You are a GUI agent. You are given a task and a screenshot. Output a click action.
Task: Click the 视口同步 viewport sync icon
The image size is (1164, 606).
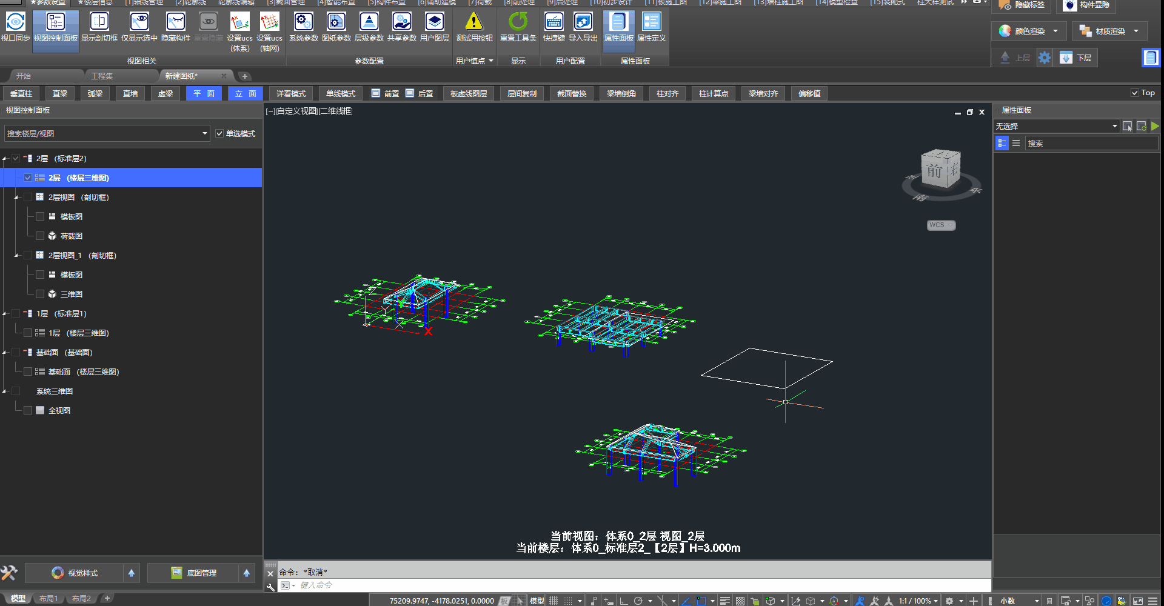15,22
